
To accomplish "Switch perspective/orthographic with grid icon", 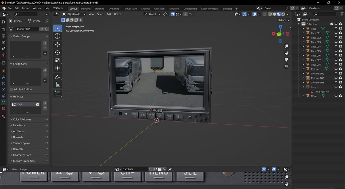I will [287, 66].
